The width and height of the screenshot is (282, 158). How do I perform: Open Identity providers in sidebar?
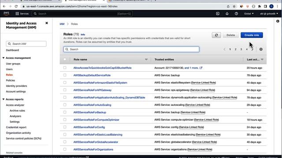16,86
